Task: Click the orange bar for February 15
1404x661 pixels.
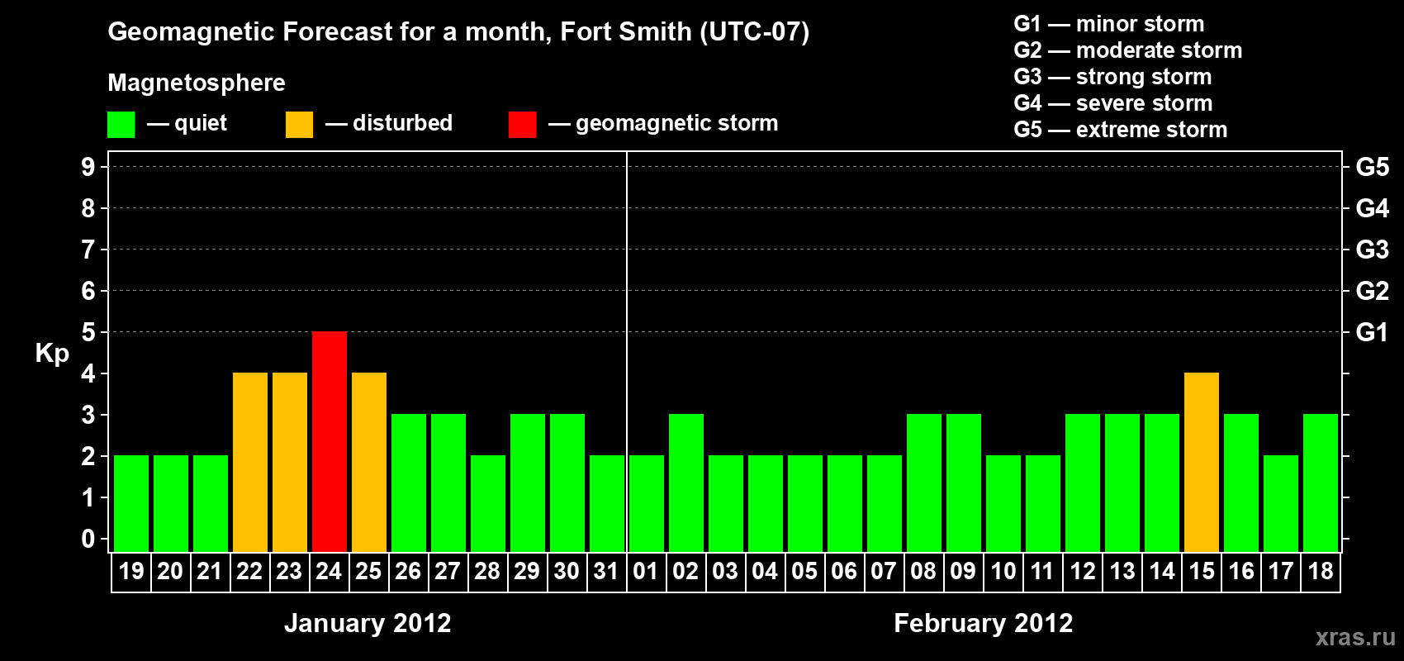Action: [x=1202, y=463]
